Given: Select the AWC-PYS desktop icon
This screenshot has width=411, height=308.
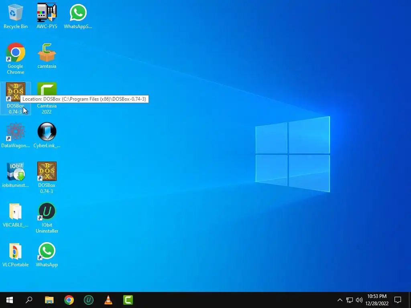Looking at the screenshot, I should click(x=47, y=16).
